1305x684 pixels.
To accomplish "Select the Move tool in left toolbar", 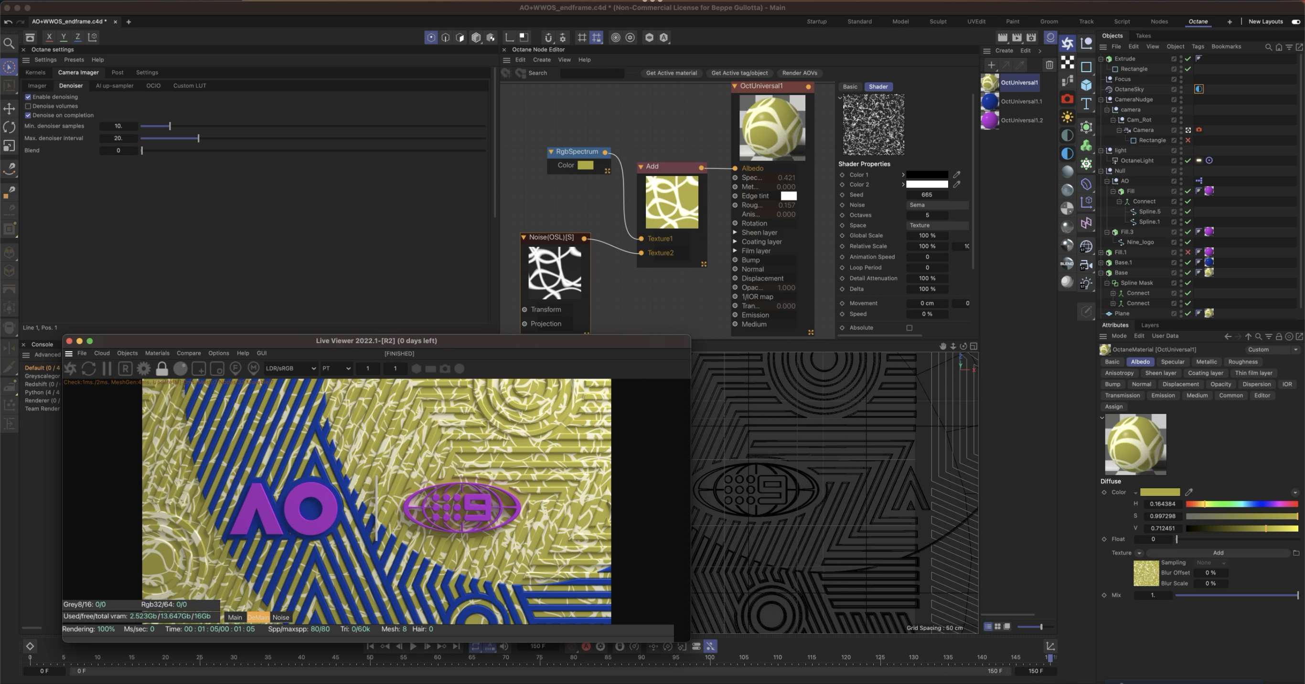I will 9,108.
